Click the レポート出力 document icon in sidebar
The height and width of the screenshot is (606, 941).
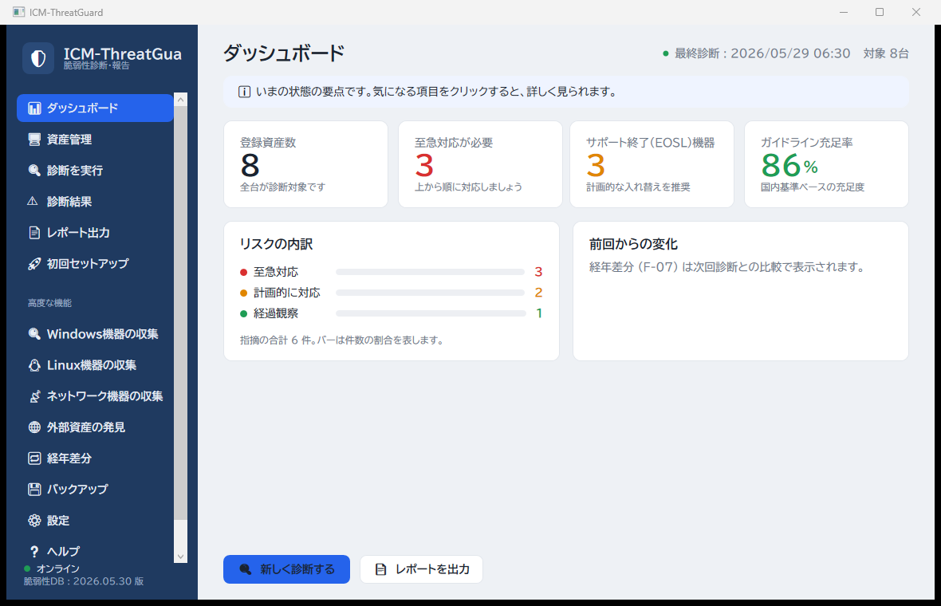coord(35,233)
